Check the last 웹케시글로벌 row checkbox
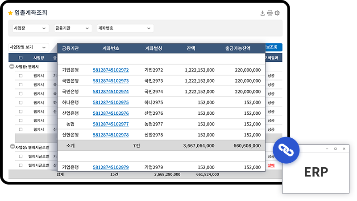357x201 pixels. coord(21,165)
